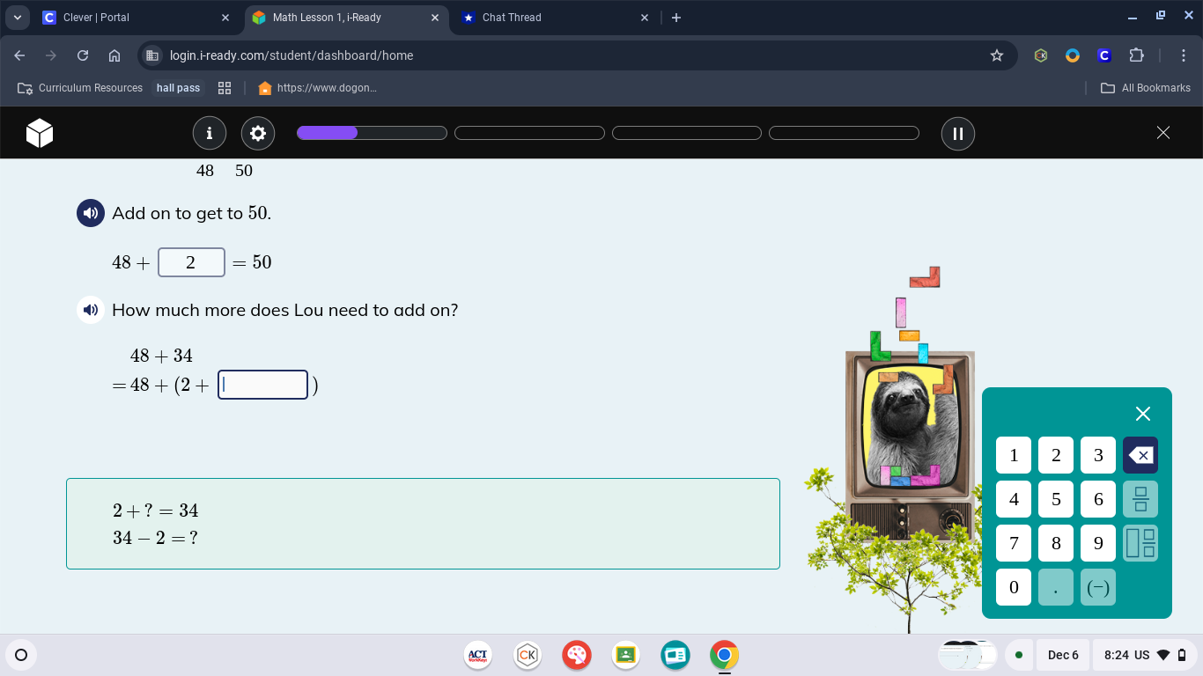Open the CK-12 app on the shelf
This screenshot has height=676, width=1203.
click(528, 655)
